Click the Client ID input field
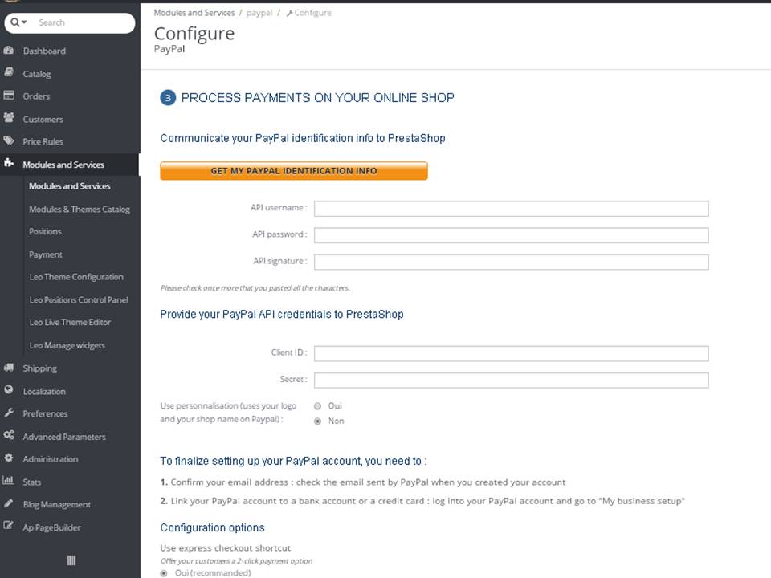 (x=511, y=353)
